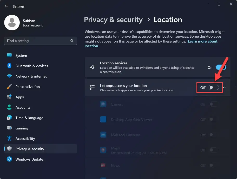The width and height of the screenshot is (237, 179).
Task: Click the News app icon
Action: 103,165
